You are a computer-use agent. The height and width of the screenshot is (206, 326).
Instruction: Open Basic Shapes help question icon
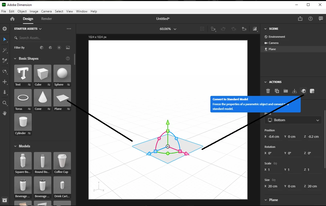(68, 58)
